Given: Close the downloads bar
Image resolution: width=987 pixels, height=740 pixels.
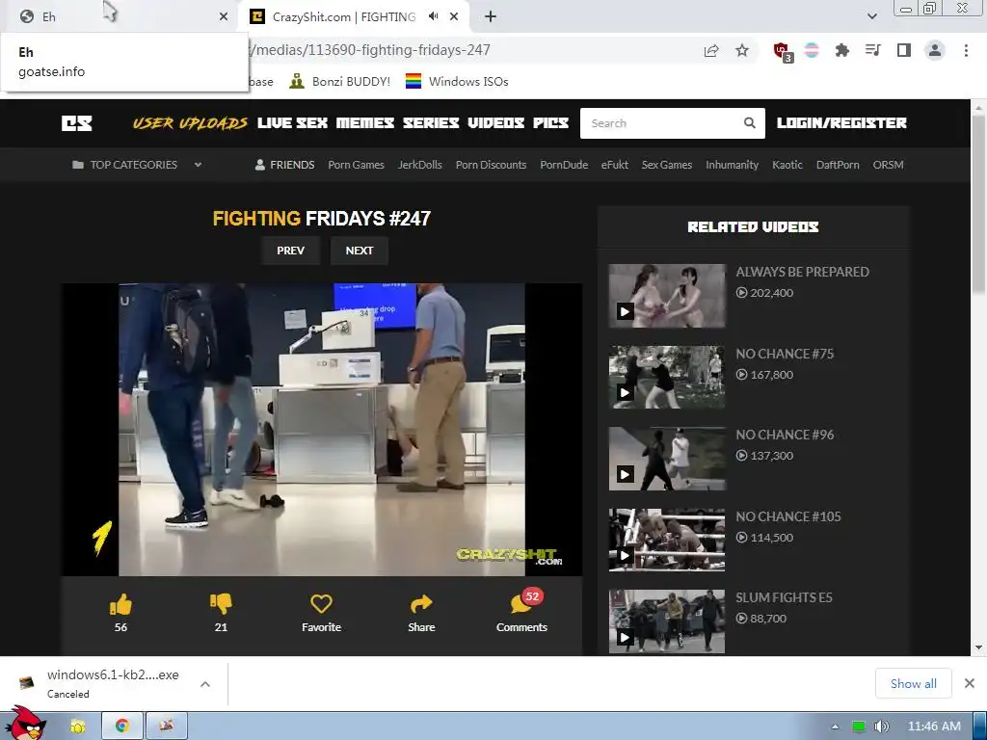Looking at the screenshot, I should 970,683.
